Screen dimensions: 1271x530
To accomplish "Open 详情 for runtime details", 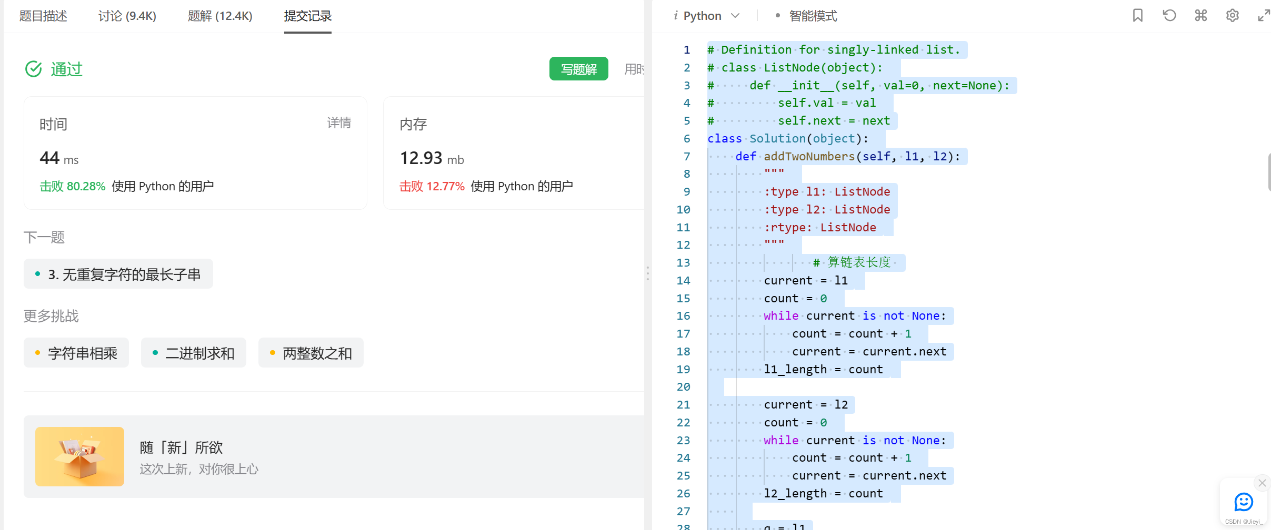I will point(339,123).
